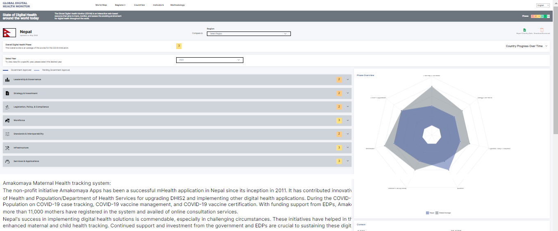The width and height of the screenshot is (558, 231).
Task: Click the Leadership & Governance label
Action: coord(27,79)
